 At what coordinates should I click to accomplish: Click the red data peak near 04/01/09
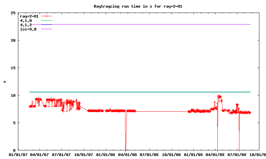pyautogui.click(x=219, y=96)
